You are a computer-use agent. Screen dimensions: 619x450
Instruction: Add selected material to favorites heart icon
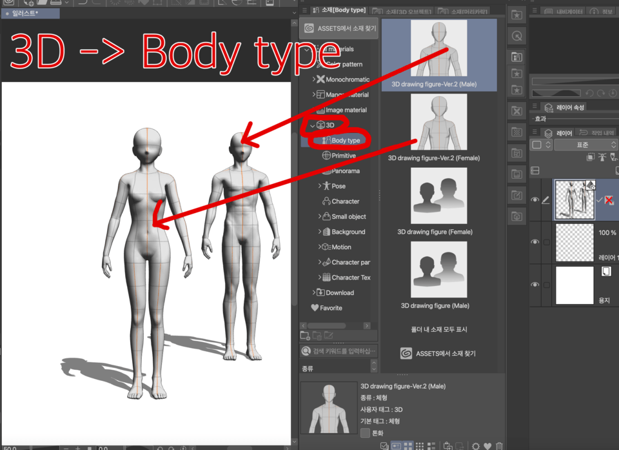487,445
